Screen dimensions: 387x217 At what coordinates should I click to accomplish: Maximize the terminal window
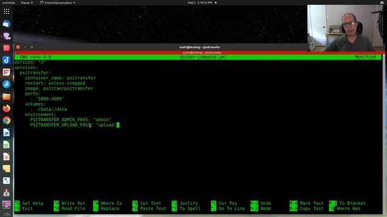tap(31, 47)
